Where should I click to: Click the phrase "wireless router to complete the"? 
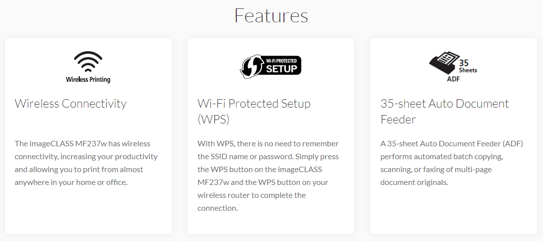[x=252, y=195]
